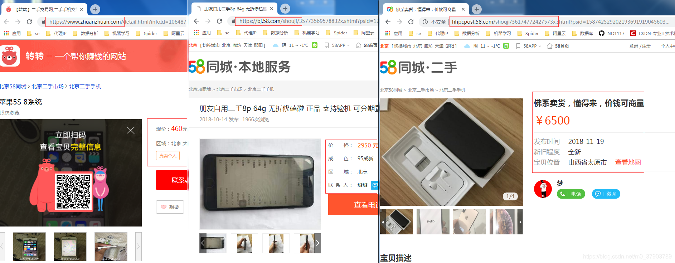The height and width of the screenshot is (263, 675).
Task: Close the 转转 browser tab
Action: 82,9
